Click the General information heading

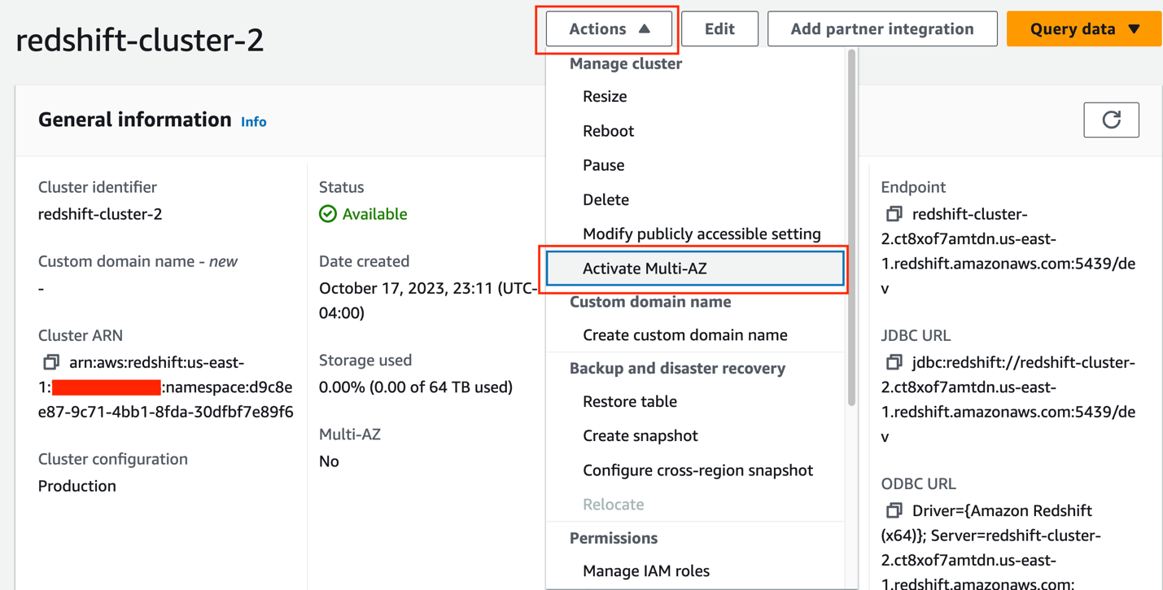135,120
